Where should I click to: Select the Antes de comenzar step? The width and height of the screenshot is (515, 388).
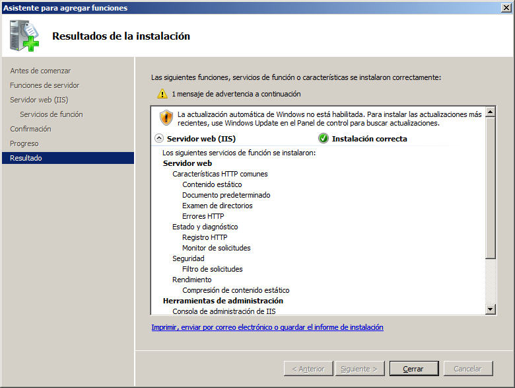40,71
